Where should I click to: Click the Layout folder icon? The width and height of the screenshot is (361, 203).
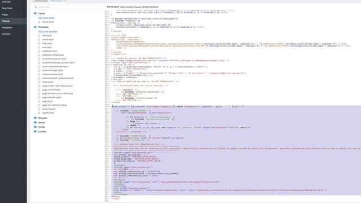coord(35,14)
